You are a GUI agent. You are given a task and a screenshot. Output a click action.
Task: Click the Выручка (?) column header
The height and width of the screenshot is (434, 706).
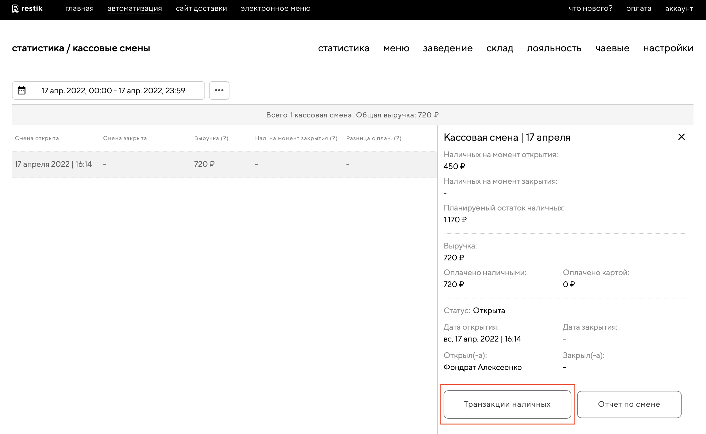coord(211,138)
